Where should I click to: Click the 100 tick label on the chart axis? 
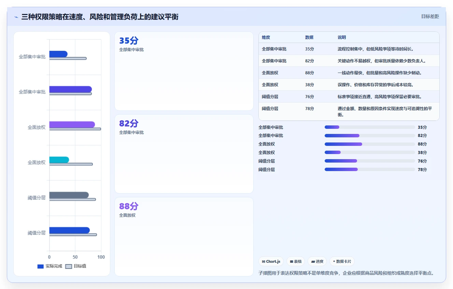point(101,257)
